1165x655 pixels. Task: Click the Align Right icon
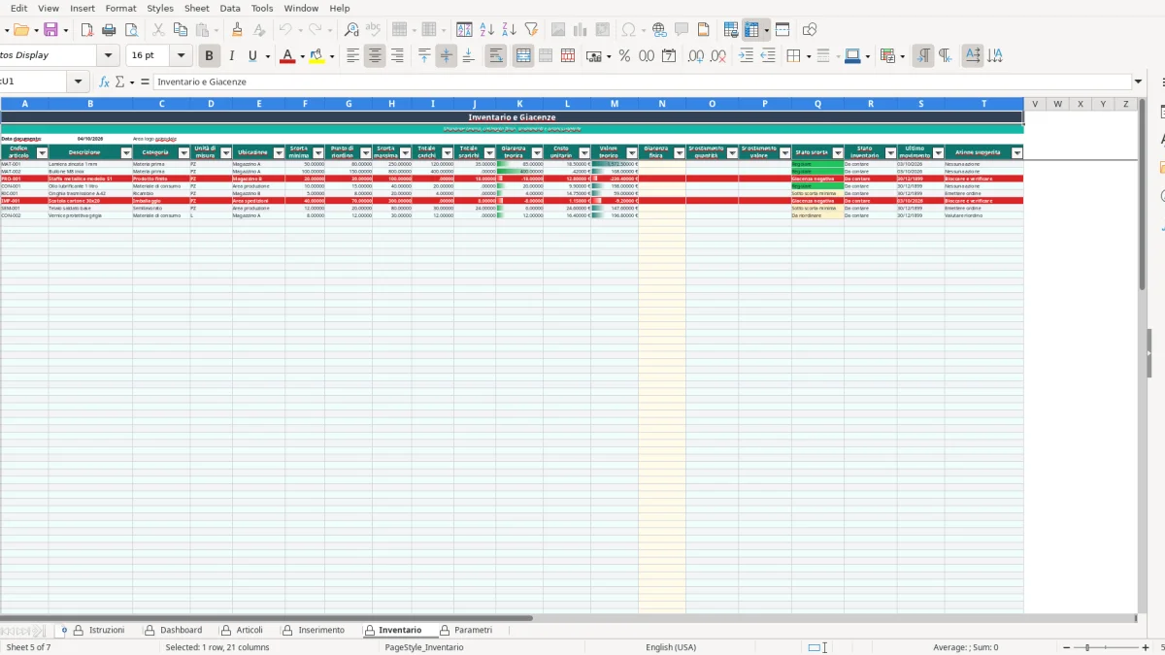(397, 56)
